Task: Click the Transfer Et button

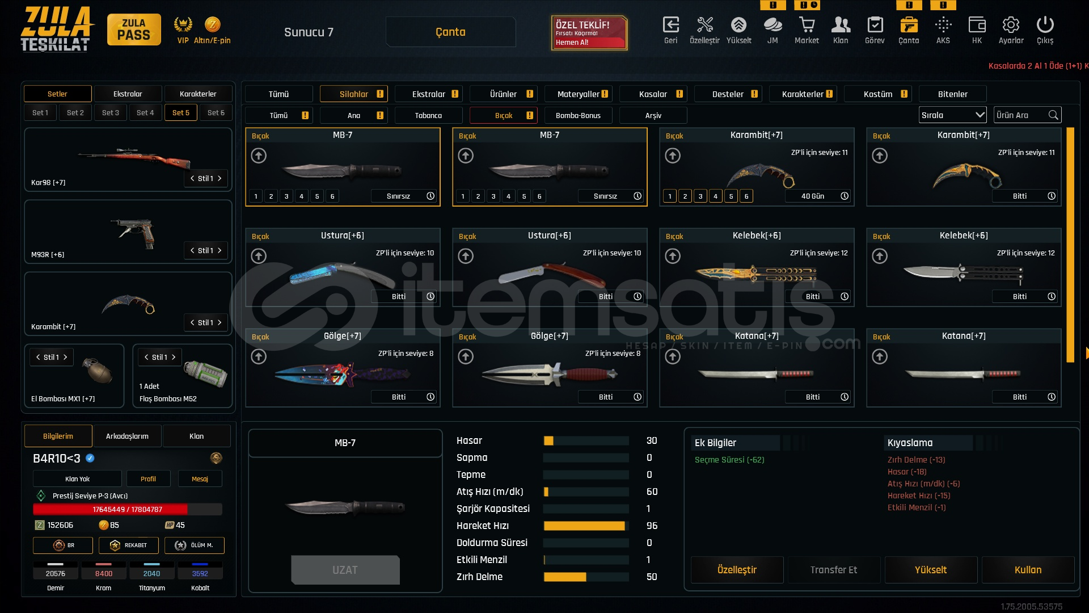Action: tap(834, 570)
